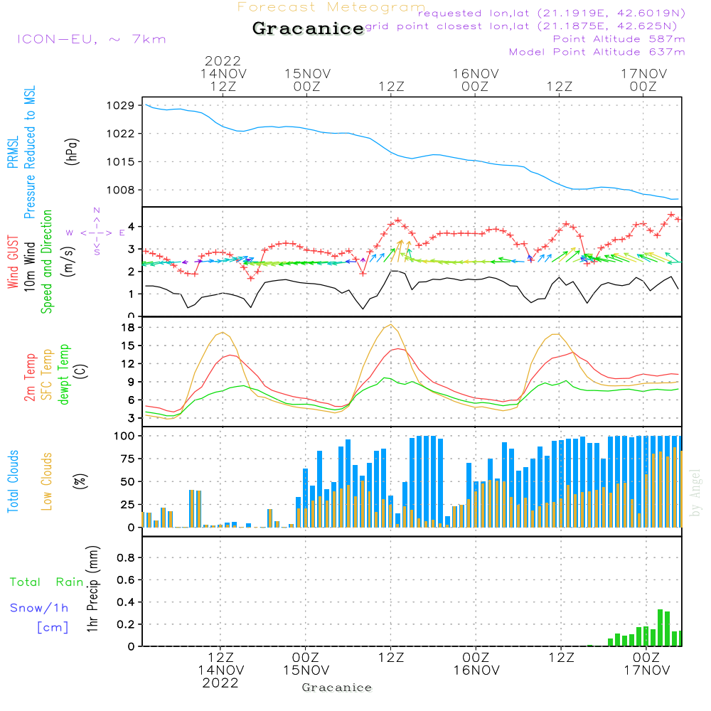The width and height of the screenshot is (711, 711).
Task: Click top axis label '16NOV 00Z'
Action: pos(475,80)
